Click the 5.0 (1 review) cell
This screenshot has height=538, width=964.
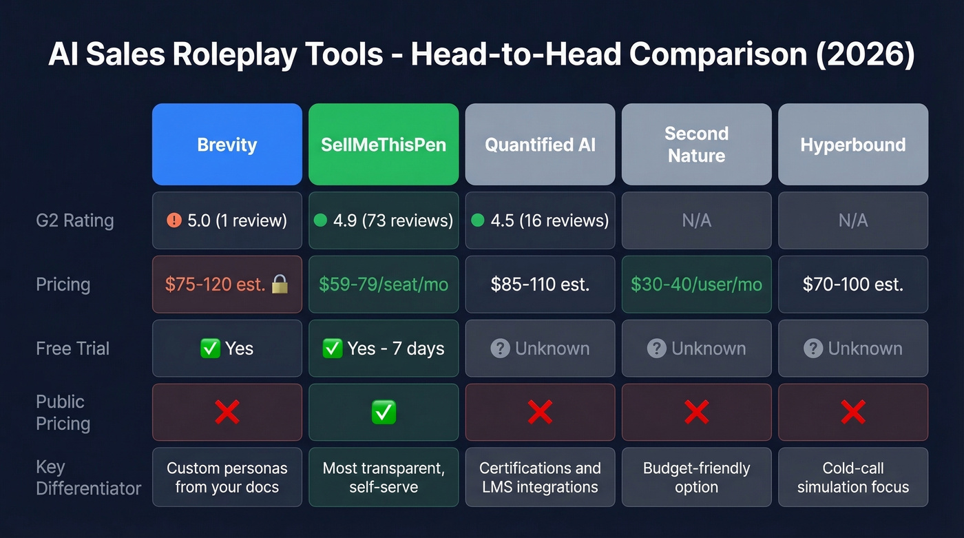[227, 220]
